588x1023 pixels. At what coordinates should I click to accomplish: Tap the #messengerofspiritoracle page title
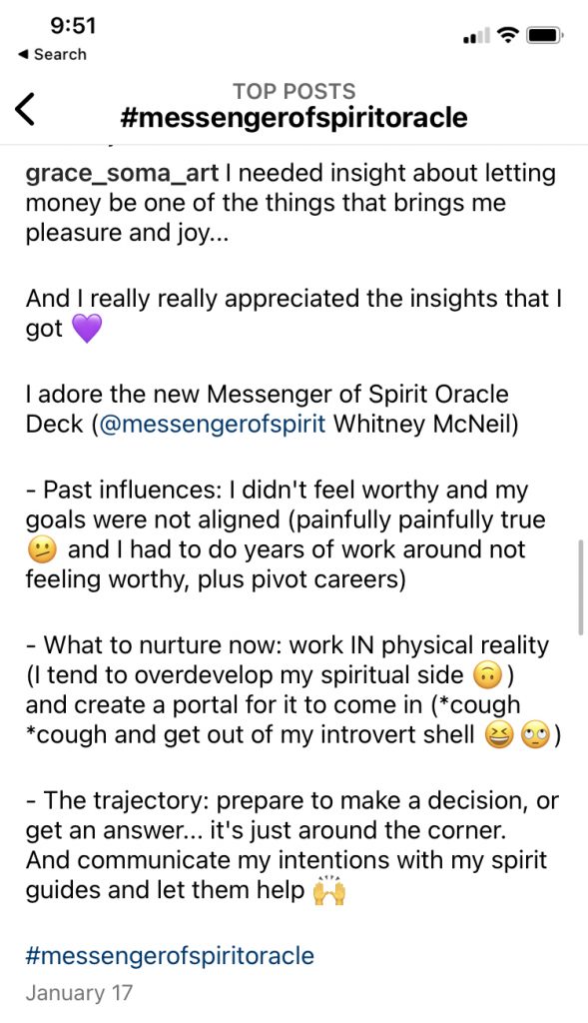(294, 118)
